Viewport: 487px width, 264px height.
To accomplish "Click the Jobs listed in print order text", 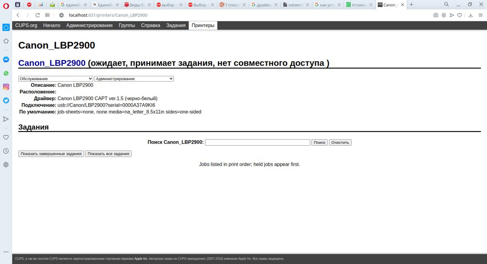I will [x=250, y=164].
